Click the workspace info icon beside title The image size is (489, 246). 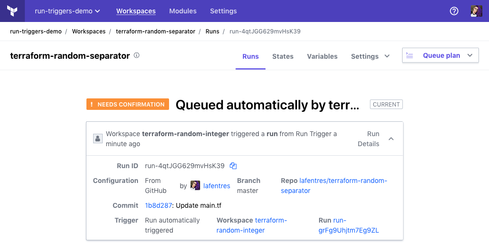click(x=137, y=55)
